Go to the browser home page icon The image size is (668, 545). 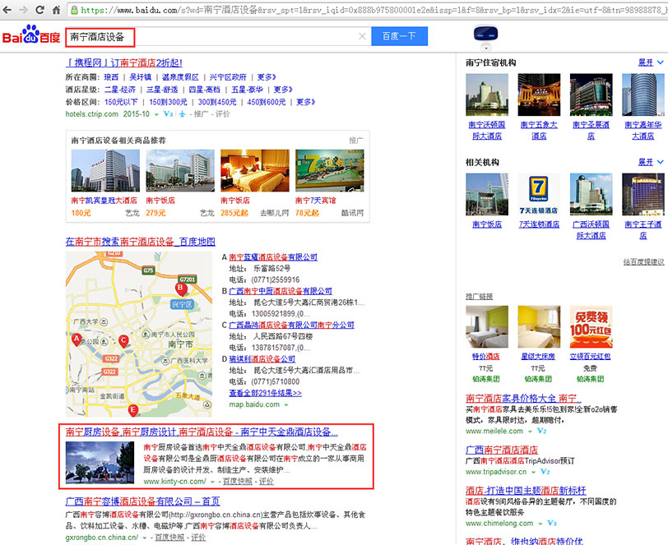pyautogui.click(x=56, y=9)
